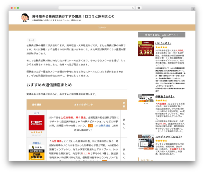Click red 上位合格者、続々誕生 text
204x173 pixels.
[73, 117]
